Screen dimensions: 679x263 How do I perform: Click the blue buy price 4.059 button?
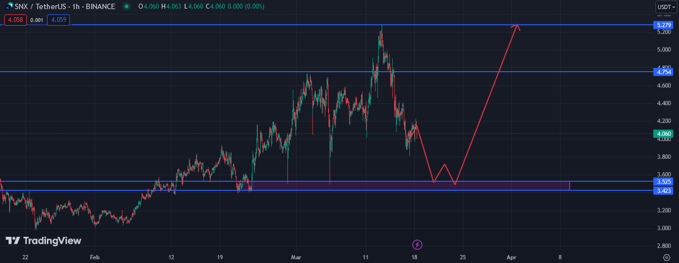[58, 20]
